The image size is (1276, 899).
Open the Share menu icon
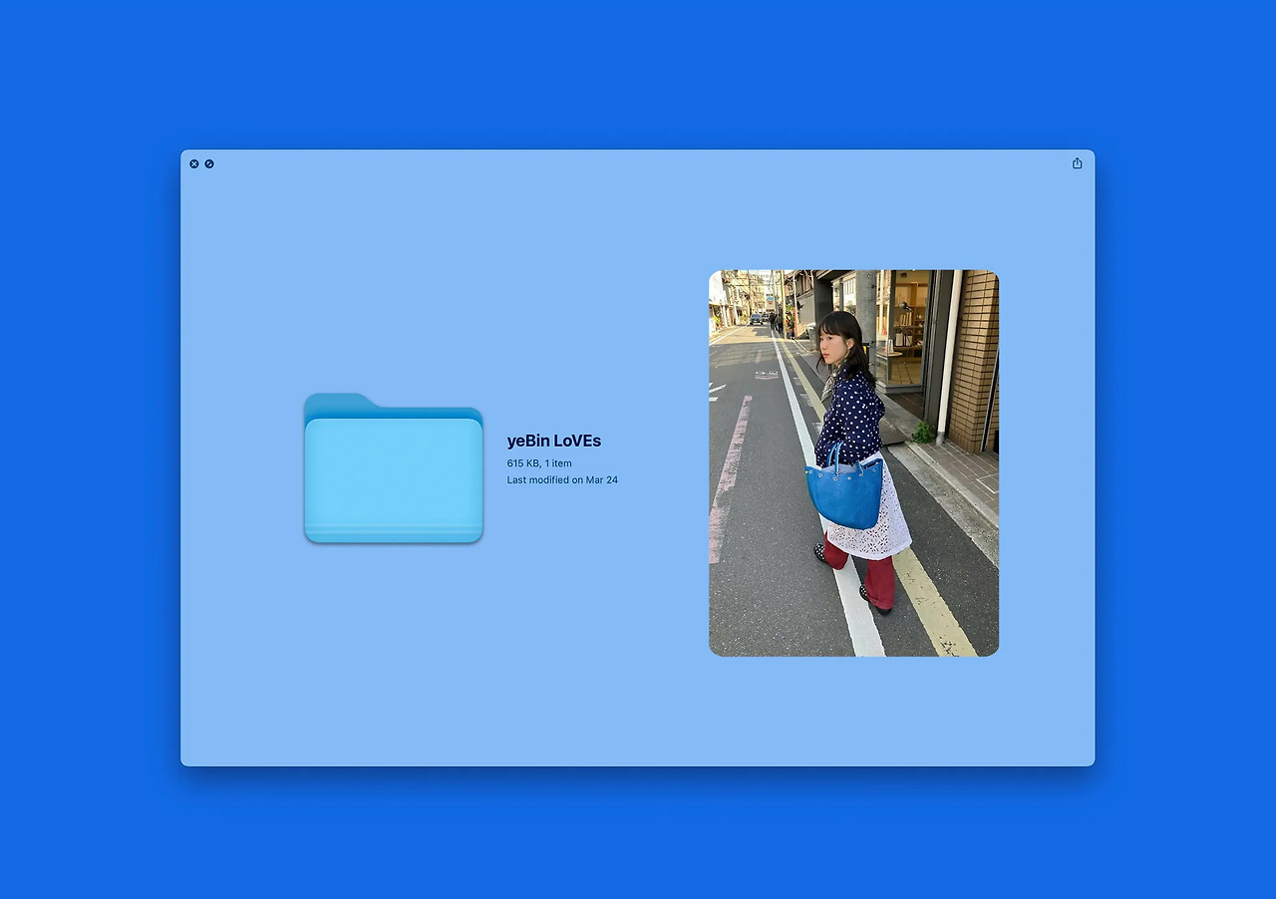click(x=1077, y=163)
